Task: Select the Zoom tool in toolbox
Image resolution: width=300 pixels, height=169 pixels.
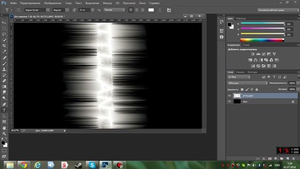Action: coord(4,133)
